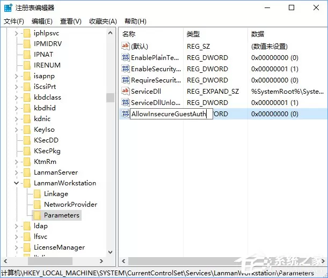
Task: Select the kbdclass folder icon
Action: click(27, 97)
